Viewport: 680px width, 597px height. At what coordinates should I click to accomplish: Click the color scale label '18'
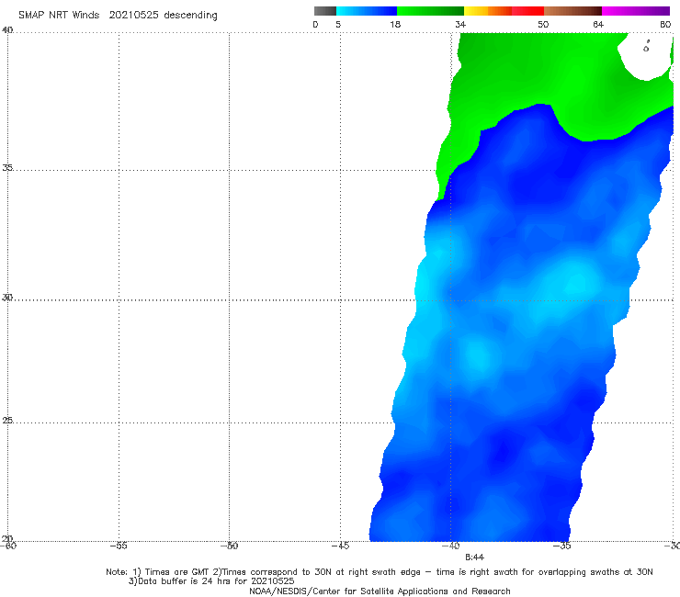(395, 25)
